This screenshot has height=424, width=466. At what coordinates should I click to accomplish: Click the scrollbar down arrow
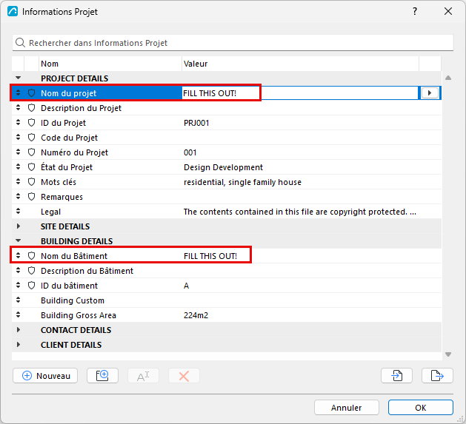pos(448,354)
